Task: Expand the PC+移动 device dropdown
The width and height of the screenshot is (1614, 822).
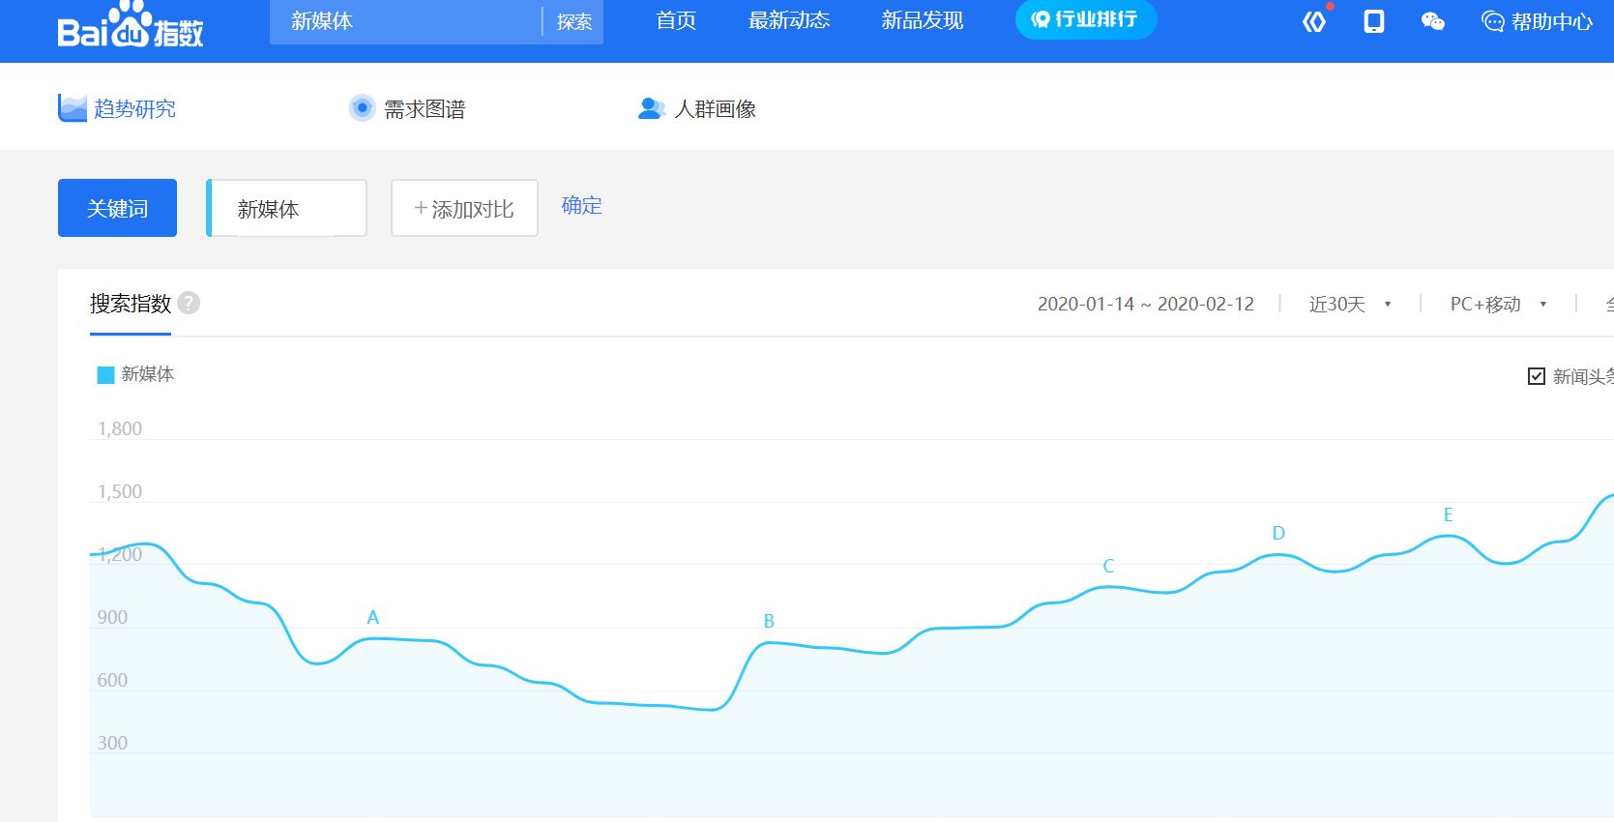Action: click(1497, 305)
